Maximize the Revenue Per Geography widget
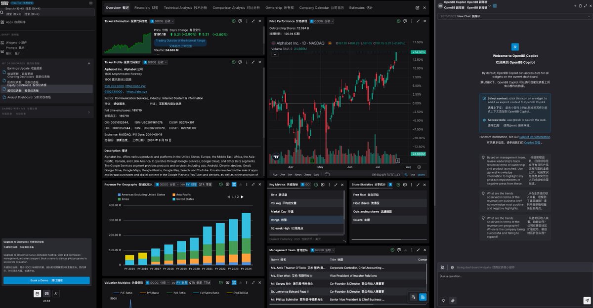This screenshot has height=308, width=593. (x=253, y=184)
